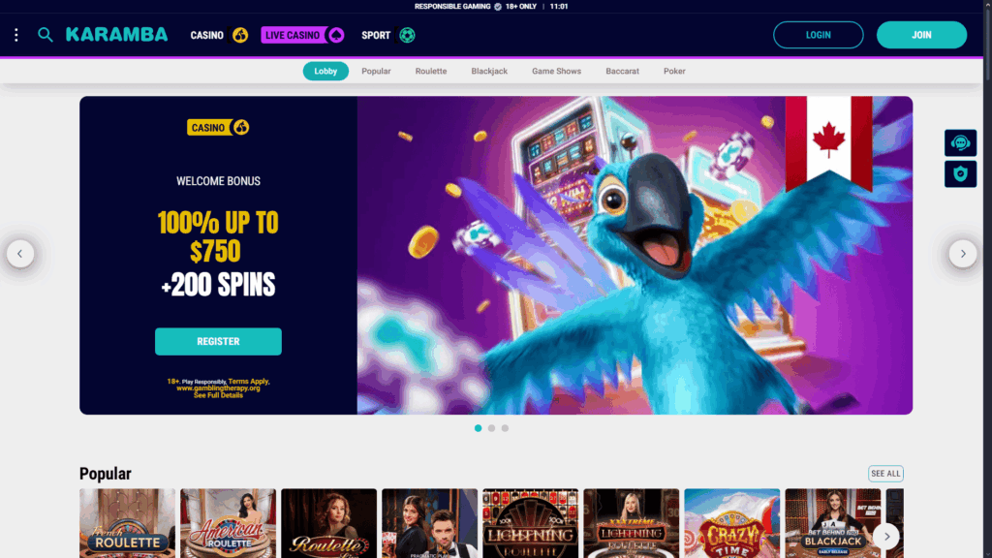Select the third banner slide dot

pos(505,428)
